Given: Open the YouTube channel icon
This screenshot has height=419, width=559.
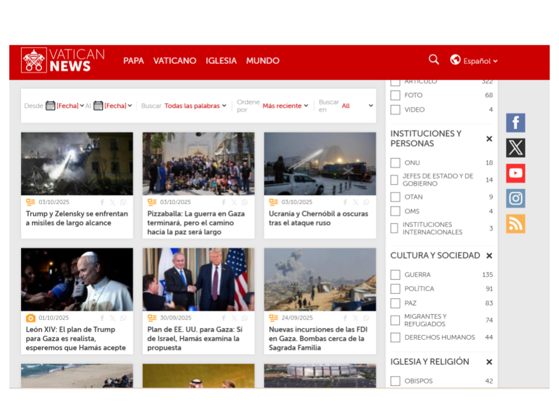Looking at the screenshot, I should tap(515, 173).
